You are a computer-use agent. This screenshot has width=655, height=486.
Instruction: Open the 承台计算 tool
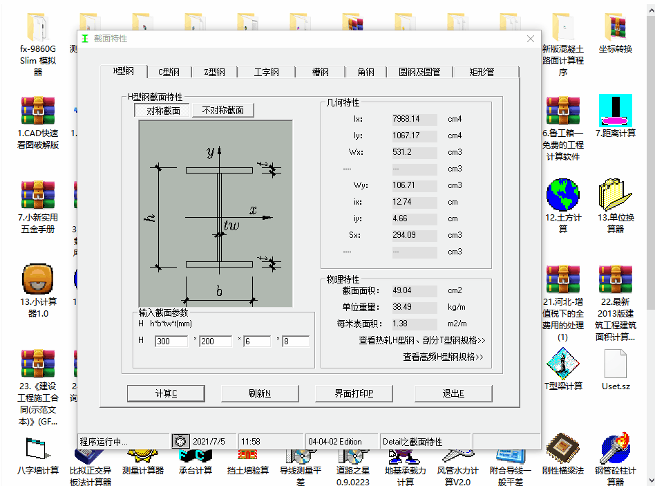pos(194,460)
